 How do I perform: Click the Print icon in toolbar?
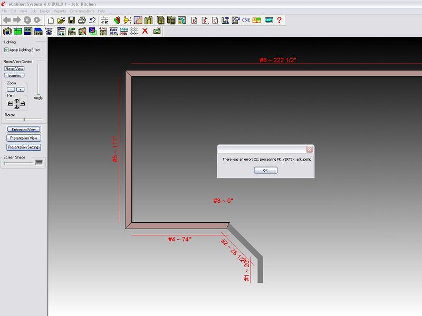[x=82, y=21]
